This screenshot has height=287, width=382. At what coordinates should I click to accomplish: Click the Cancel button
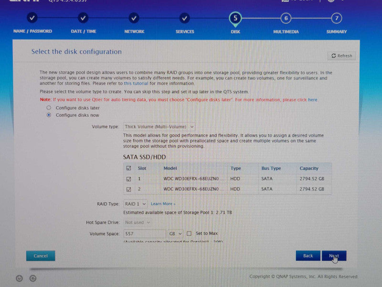(x=41, y=256)
